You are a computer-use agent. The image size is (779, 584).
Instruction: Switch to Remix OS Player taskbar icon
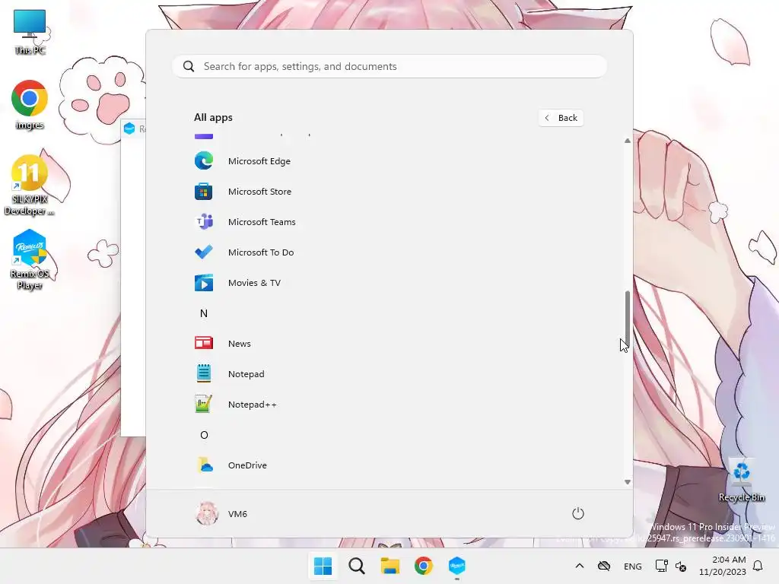pyautogui.click(x=456, y=566)
